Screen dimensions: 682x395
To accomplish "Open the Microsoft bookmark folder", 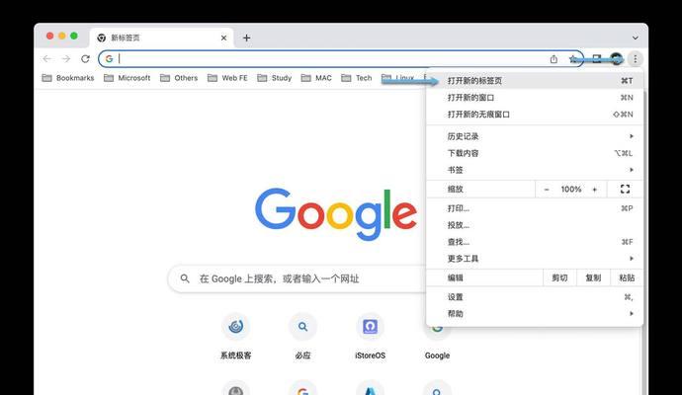I will (127, 78).
